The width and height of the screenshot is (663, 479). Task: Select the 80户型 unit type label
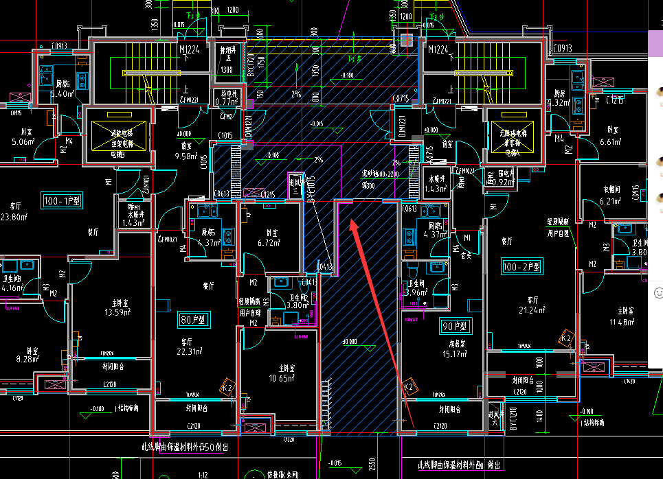pos(194,320)
